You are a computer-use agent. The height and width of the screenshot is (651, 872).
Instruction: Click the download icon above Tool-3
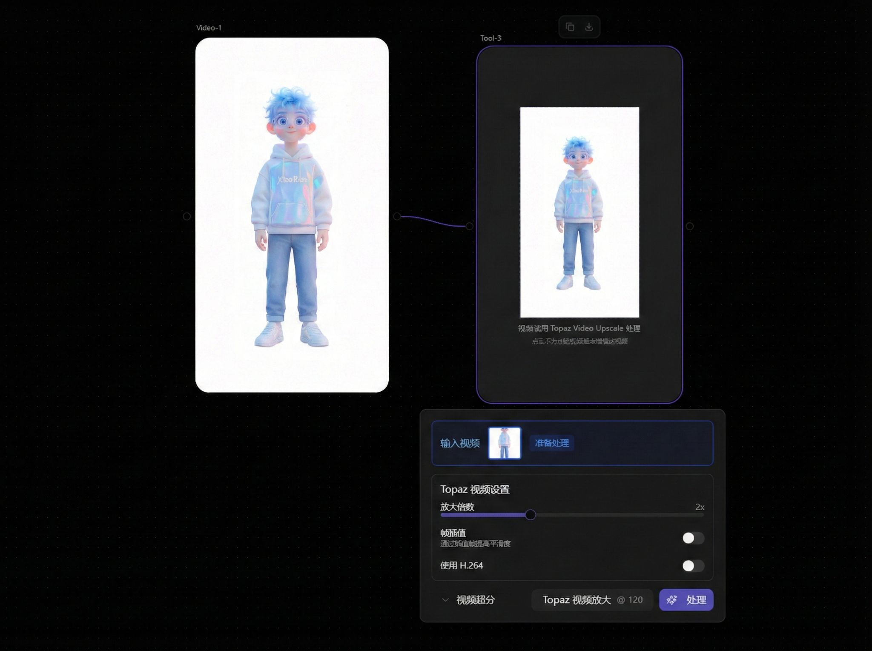point(589,27)
